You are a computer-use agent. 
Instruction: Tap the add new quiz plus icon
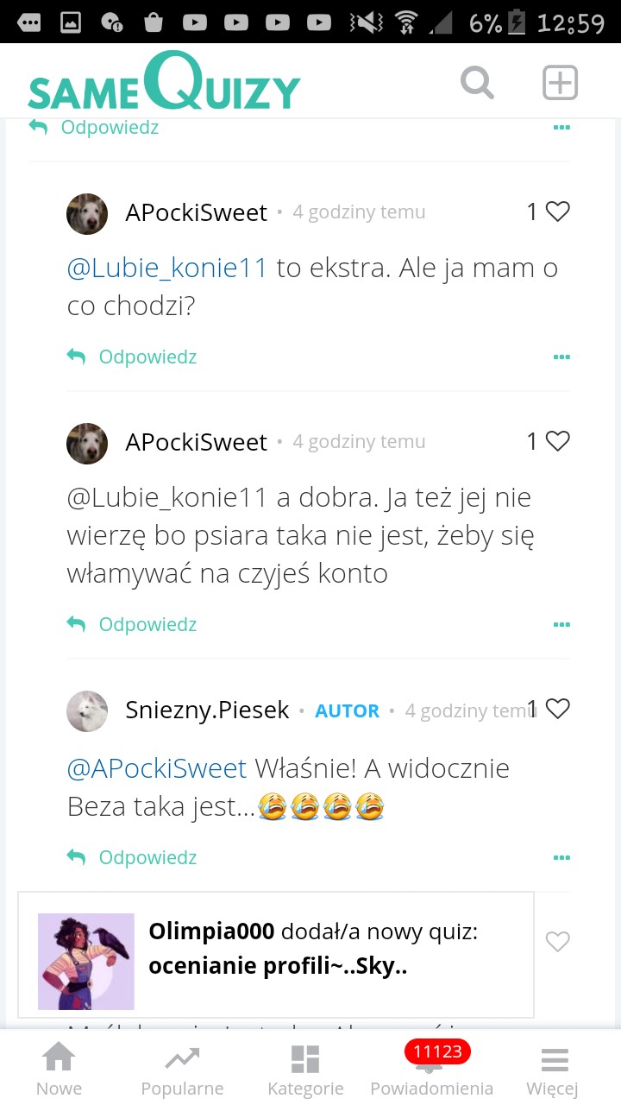pyautogui.click(x=560, y=84)
